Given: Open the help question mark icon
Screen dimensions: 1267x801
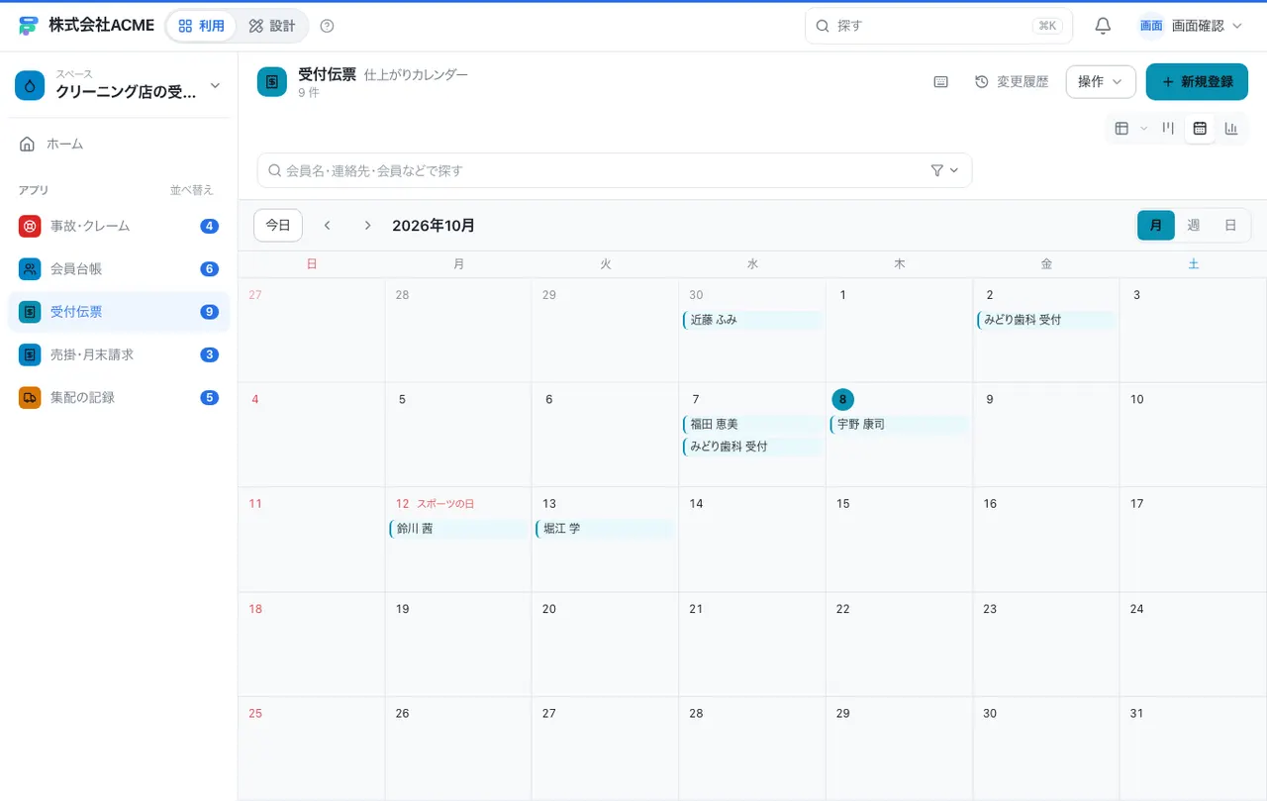Looking at the screenshot, I should pyautogui.click(x=328, y=26).
